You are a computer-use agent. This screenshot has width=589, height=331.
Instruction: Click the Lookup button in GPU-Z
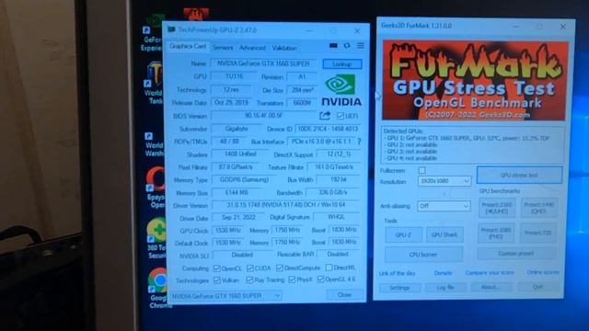coord(342,63)
